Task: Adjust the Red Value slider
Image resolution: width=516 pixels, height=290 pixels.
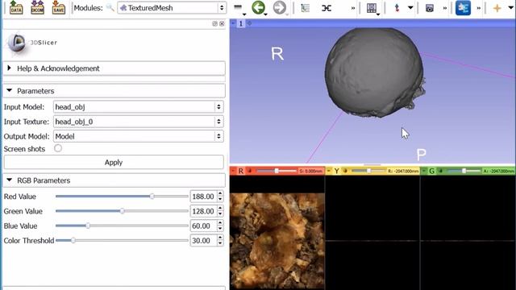Action: click(x=122, y=197)
